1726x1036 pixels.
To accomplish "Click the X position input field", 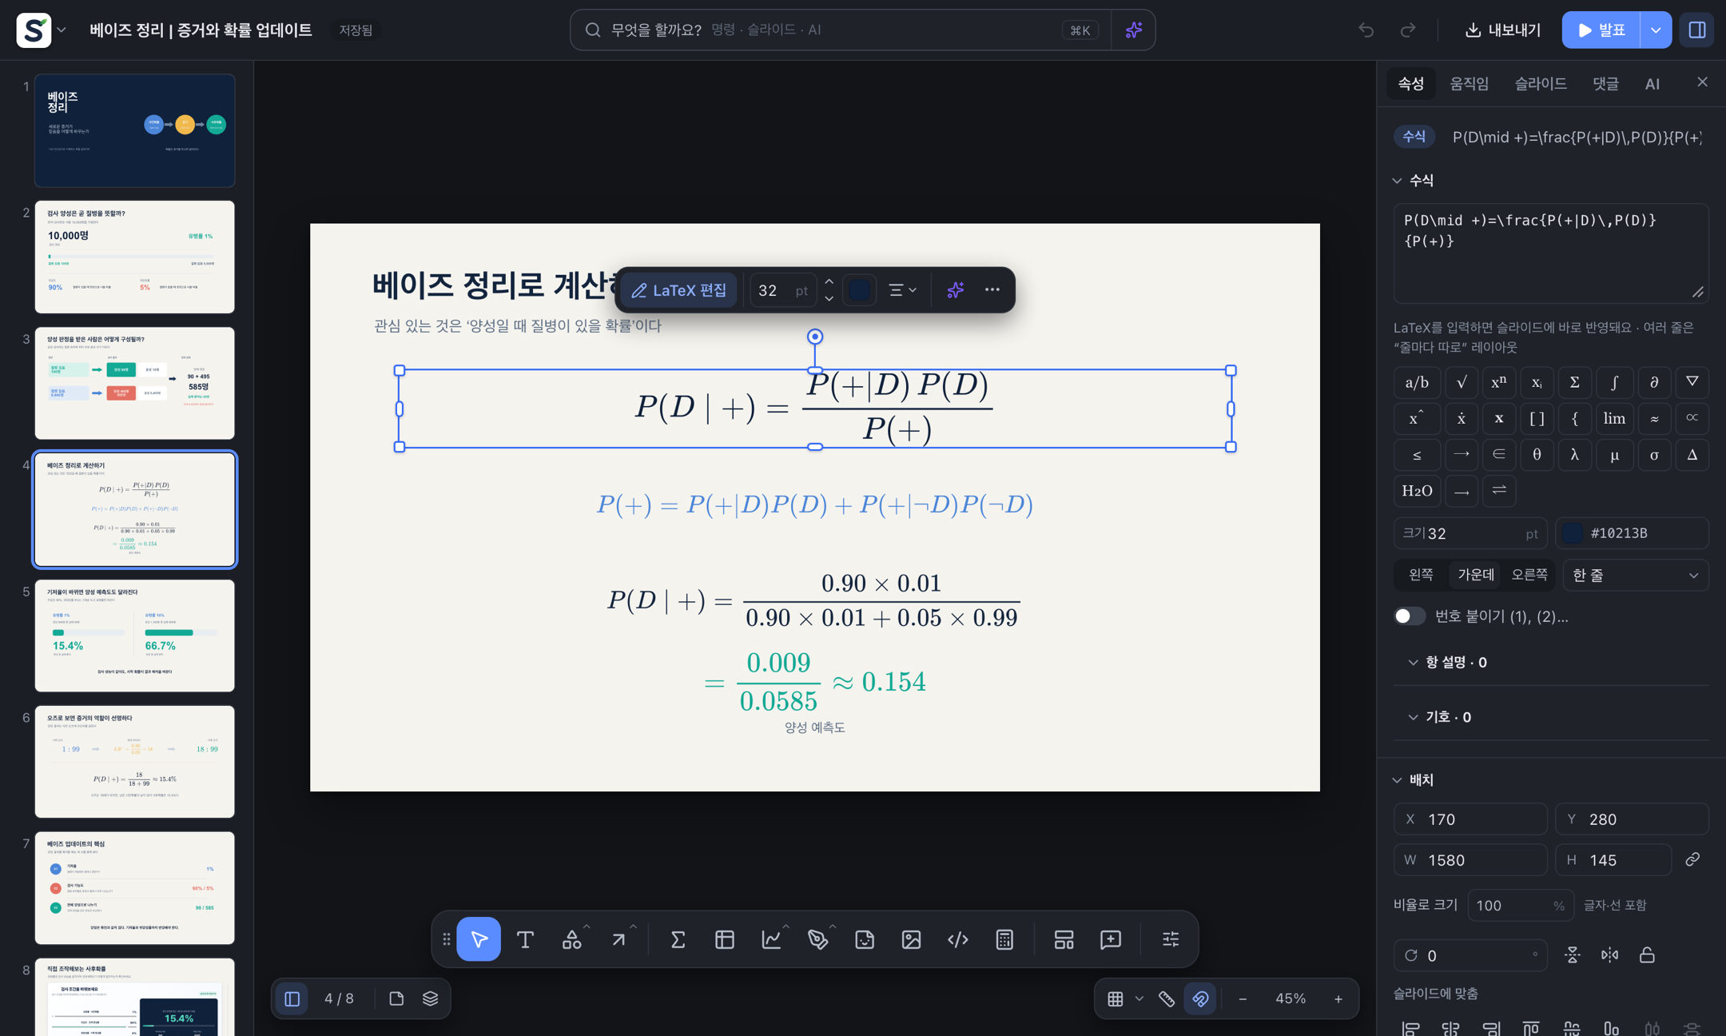I will pos(1470,819).
